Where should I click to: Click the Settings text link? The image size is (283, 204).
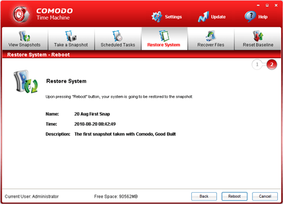[x=173, y=17]
